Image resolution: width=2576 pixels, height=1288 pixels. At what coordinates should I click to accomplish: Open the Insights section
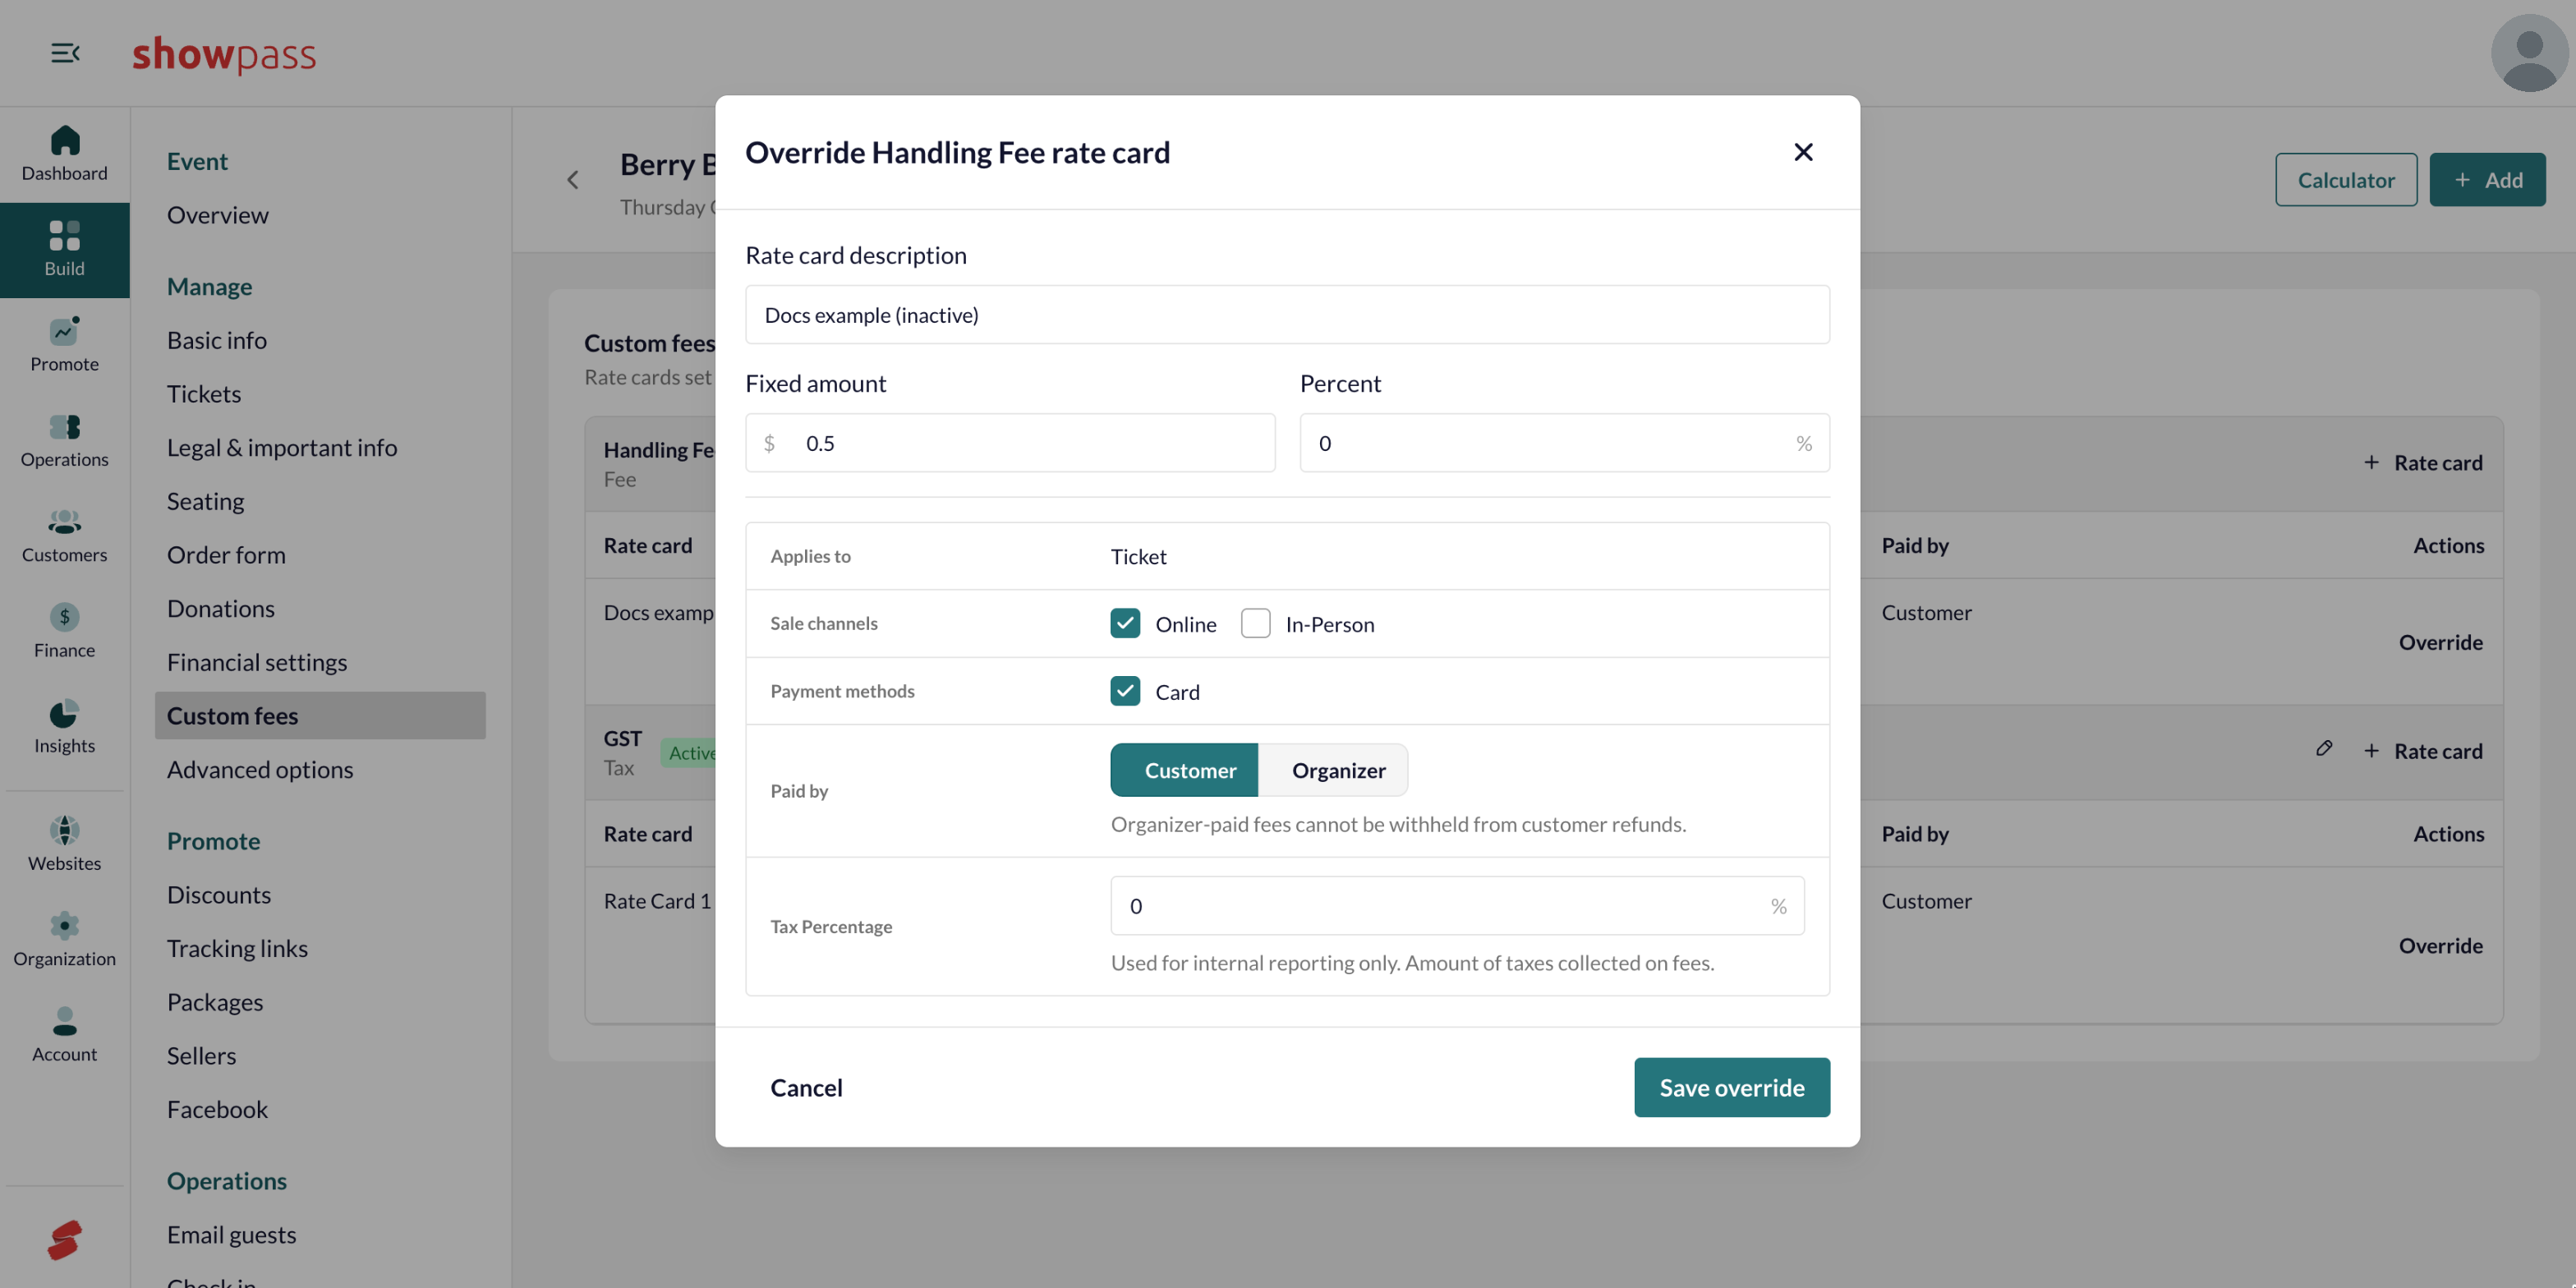click(x=65, y=727)
